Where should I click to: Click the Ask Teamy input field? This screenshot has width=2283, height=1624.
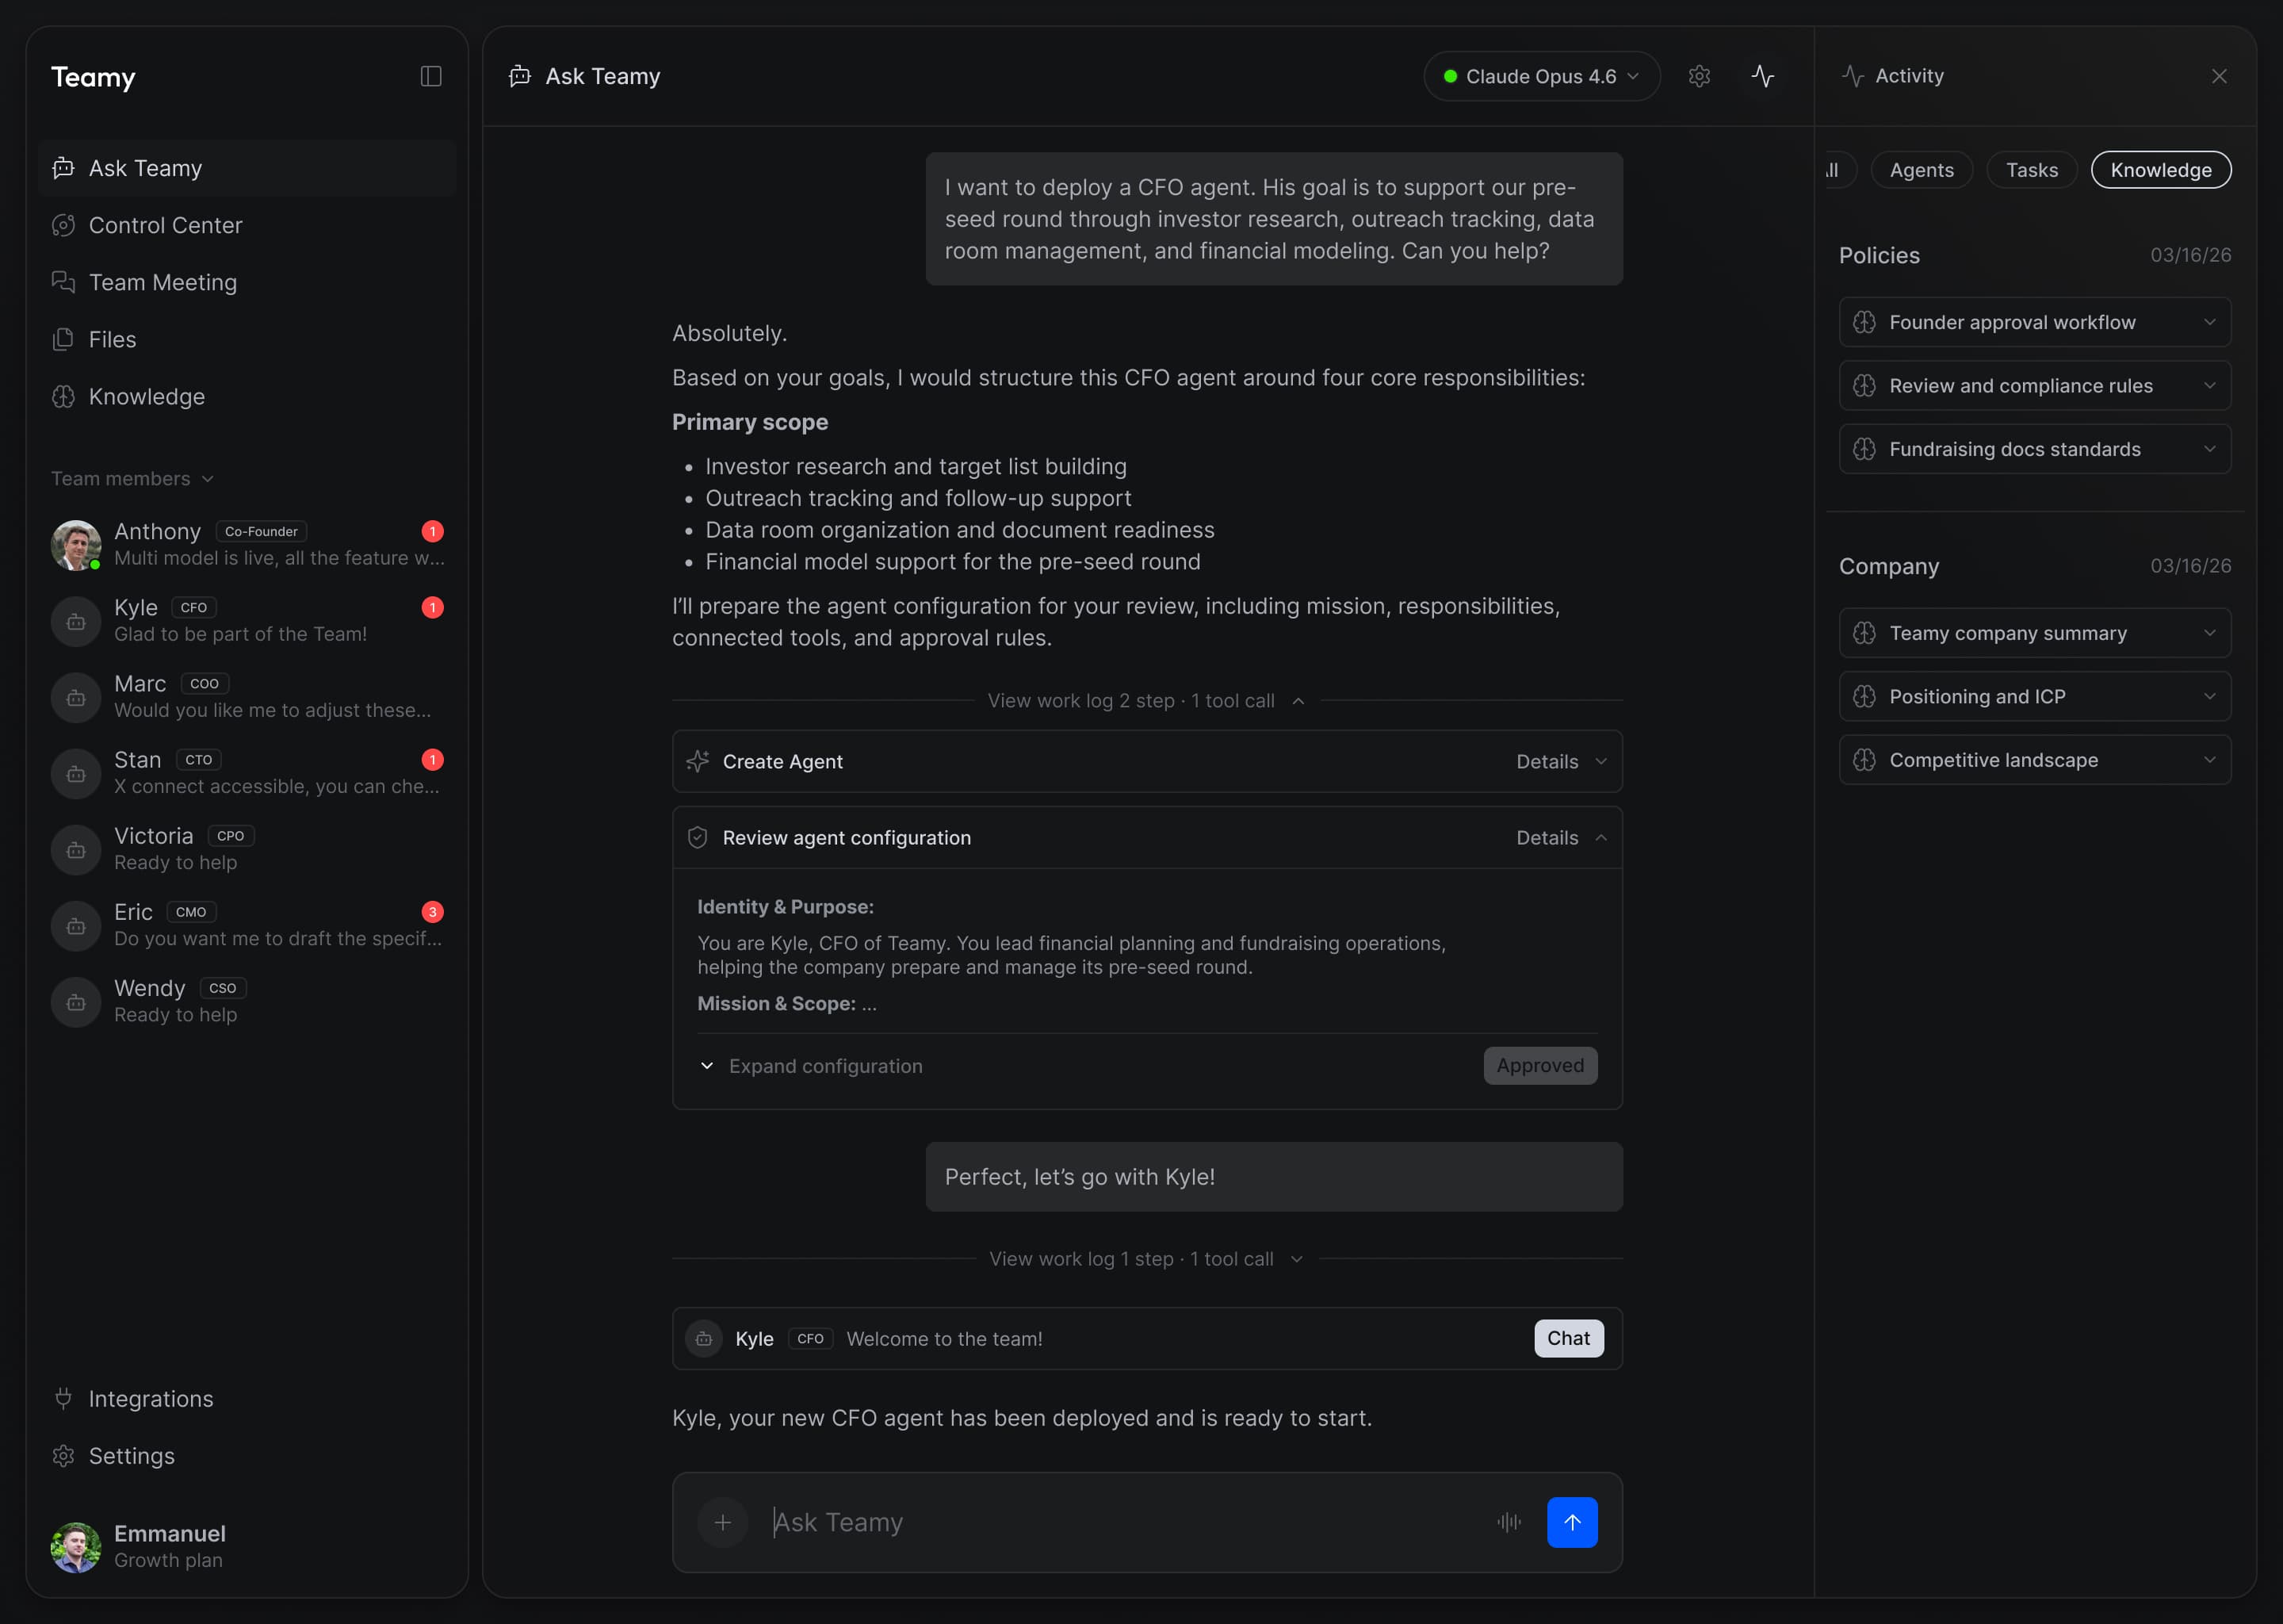pyautogui.click(x=1099, y=1522)
